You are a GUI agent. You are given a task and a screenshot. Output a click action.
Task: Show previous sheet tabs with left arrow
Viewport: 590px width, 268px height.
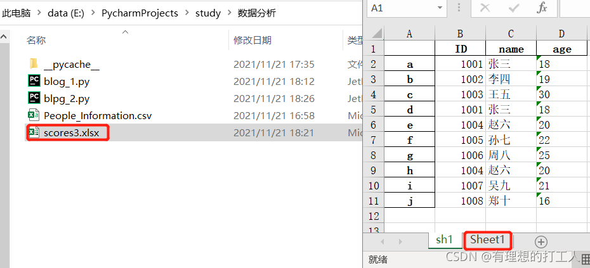pos(383,241)
